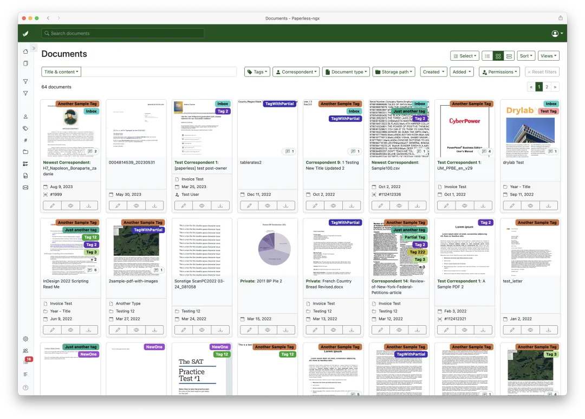Open the Help question mark icon in sidebar
Screen dimensions: 585x419
click(x=25, y=388)
